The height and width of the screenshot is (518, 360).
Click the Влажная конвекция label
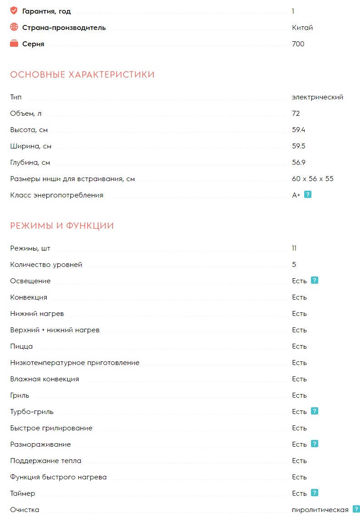point(44,379)
